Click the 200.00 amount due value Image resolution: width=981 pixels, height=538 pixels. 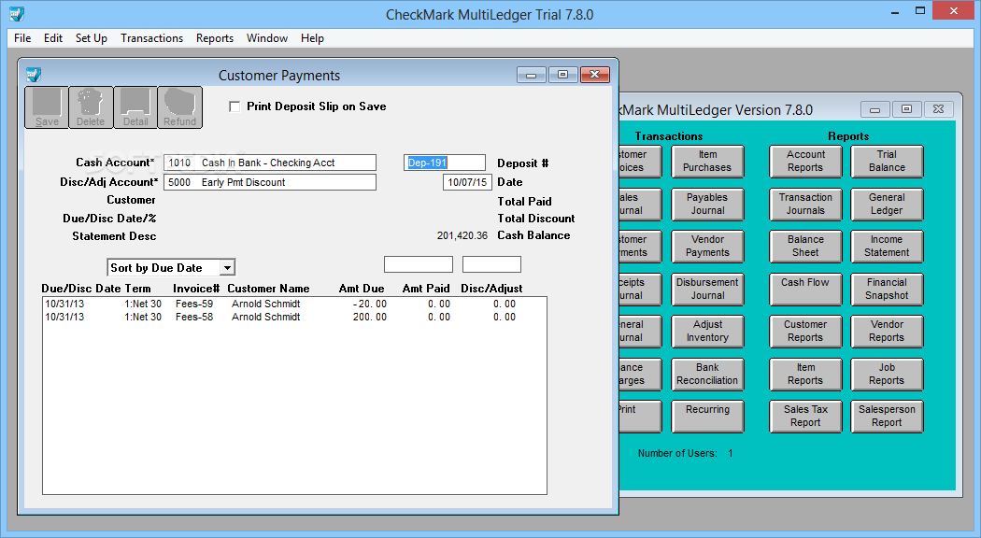(370, 317)
